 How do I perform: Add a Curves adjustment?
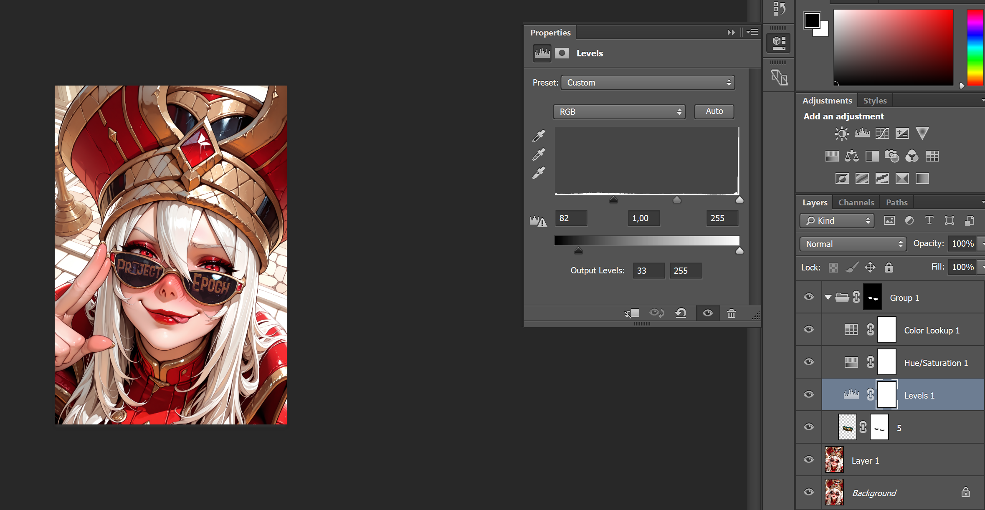[x=882, y=134]
